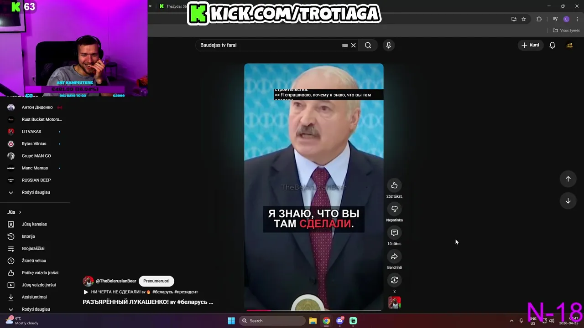Open weather widget showing 6°C
This screenshot has width=584, height=328.
[22, 321]
